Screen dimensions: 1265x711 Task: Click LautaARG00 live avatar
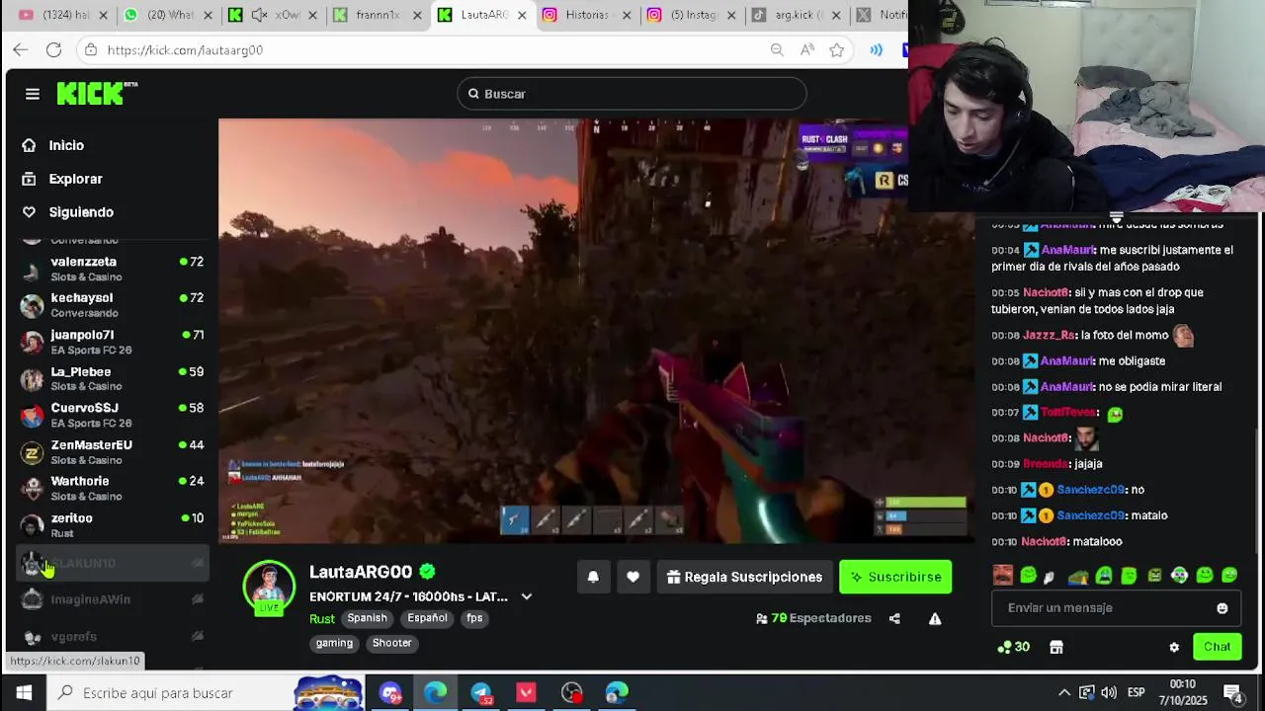269,587
